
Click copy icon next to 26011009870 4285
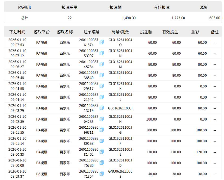101,119
